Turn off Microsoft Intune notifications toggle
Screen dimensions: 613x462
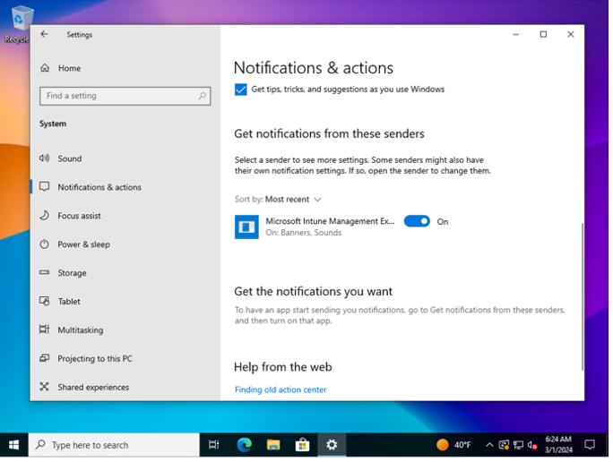click(x=417, y=221)
